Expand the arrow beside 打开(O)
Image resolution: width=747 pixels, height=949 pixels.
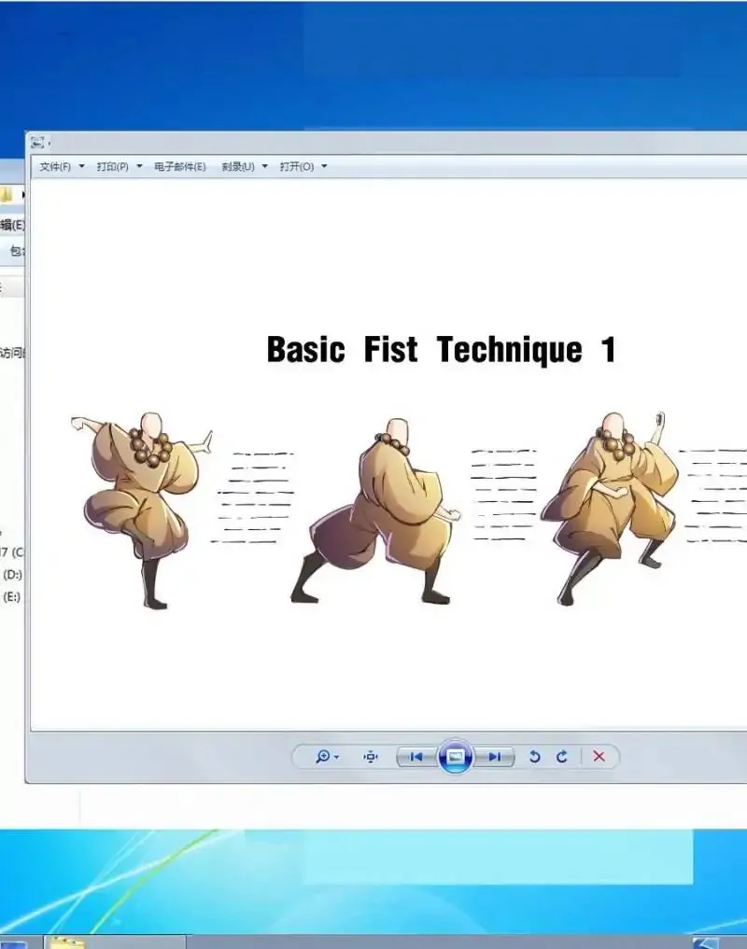(324, 166)
